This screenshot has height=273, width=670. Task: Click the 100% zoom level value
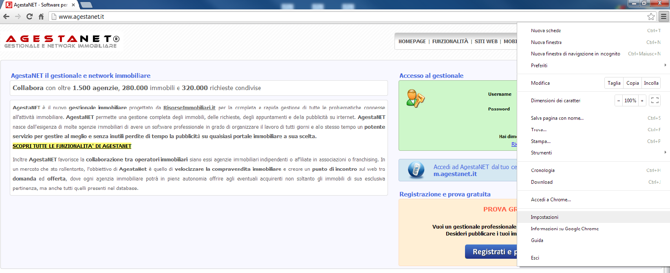pyautogui.click(x=630, y=101)
